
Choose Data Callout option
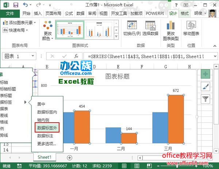[45, 136]
